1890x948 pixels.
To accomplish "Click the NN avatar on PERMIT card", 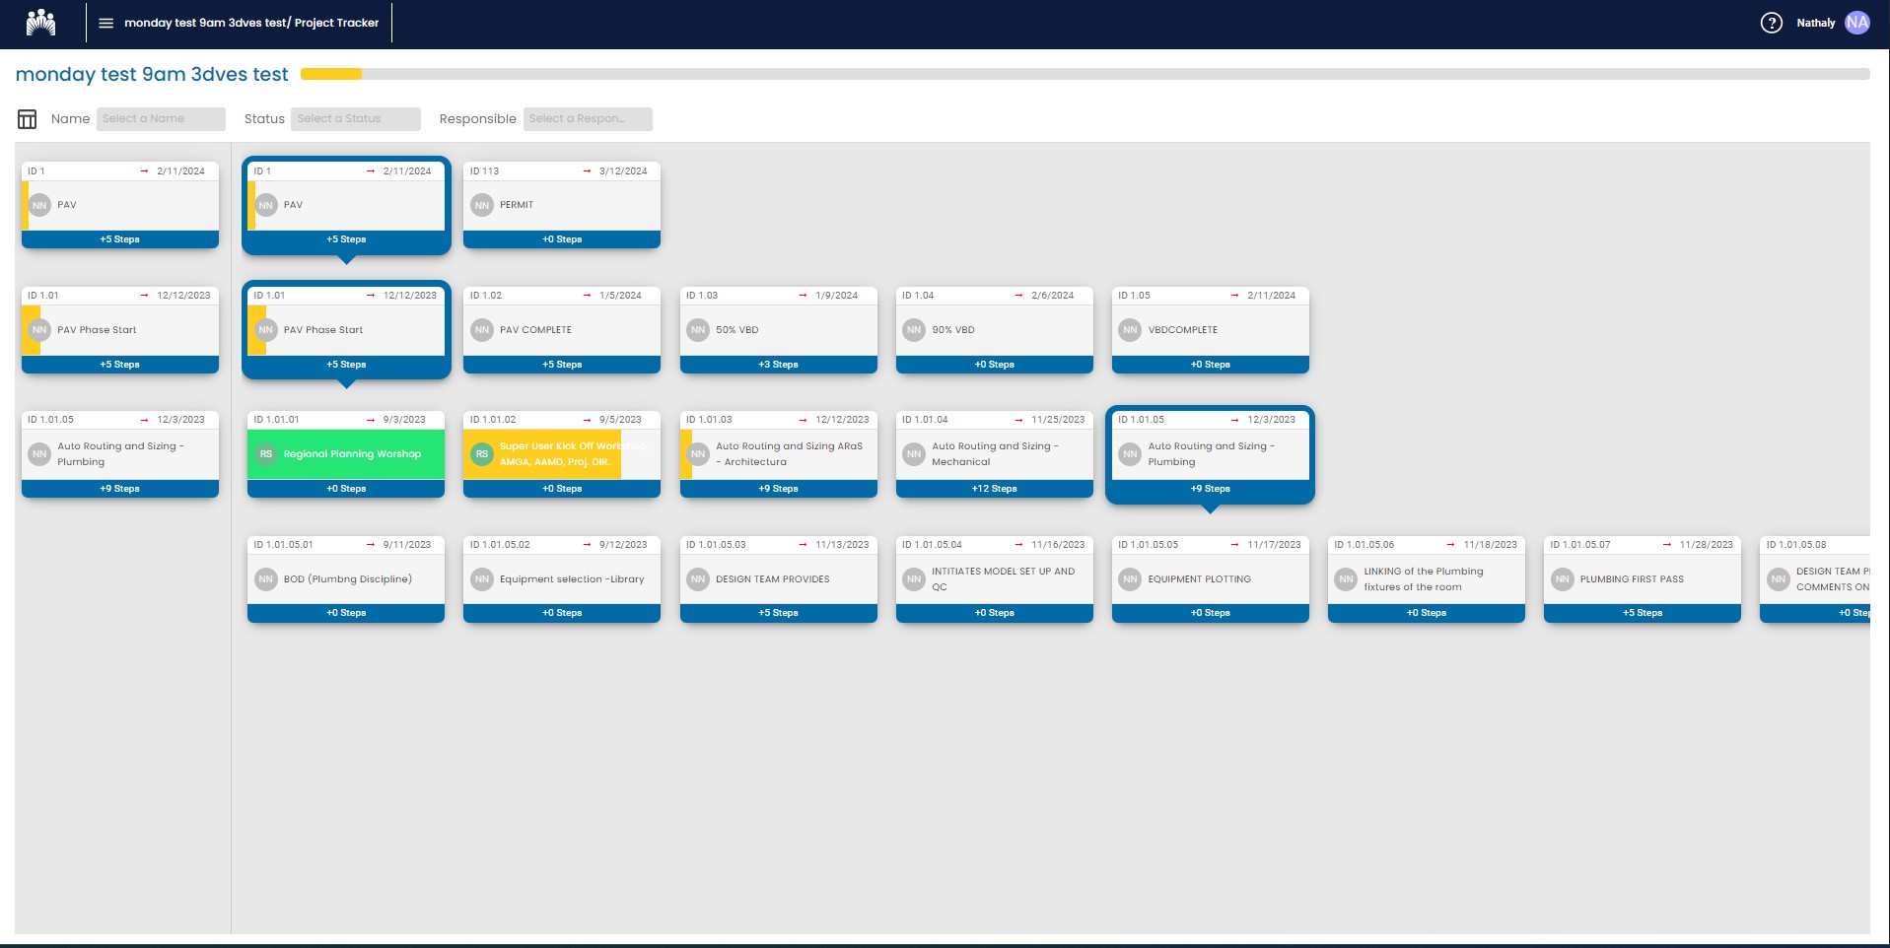I will (482, 205).
